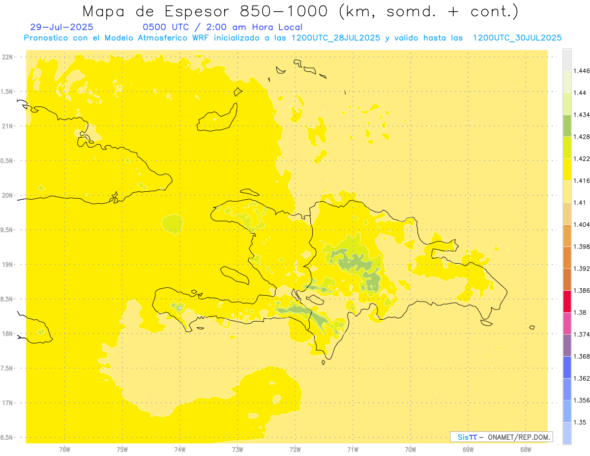This screenshot has height=456, width=590.
Task: Click the longitude axis label "69W"
Action: coord(468,449)
